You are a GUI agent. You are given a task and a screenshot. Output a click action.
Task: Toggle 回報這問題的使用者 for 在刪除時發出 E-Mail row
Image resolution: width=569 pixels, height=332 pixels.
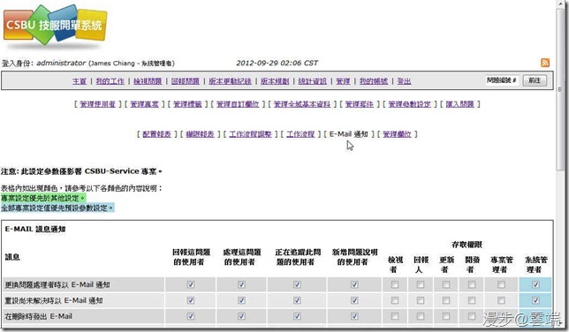[x=191, y=316]
